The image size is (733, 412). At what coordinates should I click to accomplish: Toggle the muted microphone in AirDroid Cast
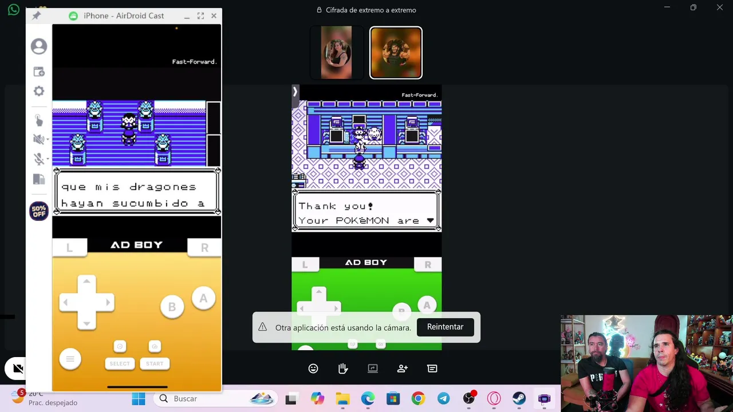pos(38,159)
